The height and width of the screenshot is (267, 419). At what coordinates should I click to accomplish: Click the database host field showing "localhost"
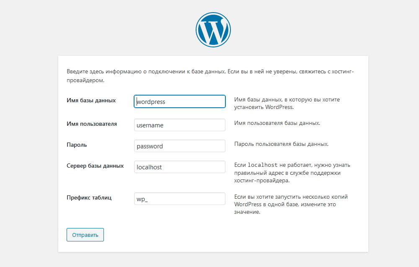point(179,167)
